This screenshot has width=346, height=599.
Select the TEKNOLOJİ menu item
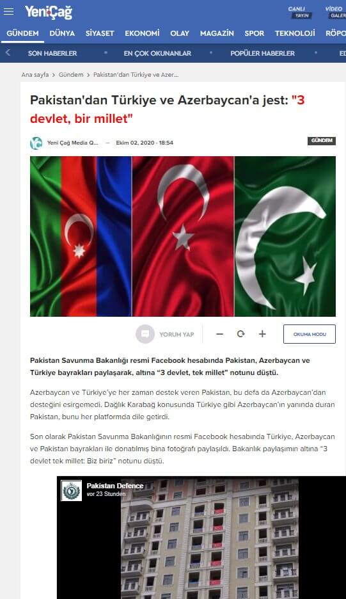point(295,33)
